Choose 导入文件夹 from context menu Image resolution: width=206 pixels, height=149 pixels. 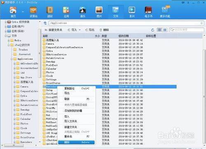click(x=77, y=121)
